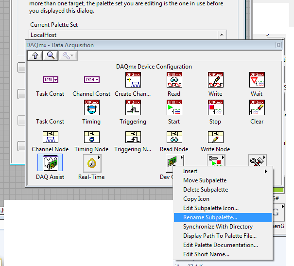Choose Edit Palette Documentation...

pyautogui.click(x=223, y=245)
